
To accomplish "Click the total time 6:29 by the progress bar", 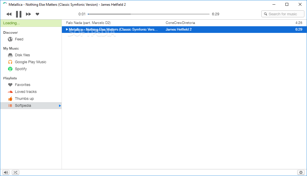I will click(x=216, y=14).
